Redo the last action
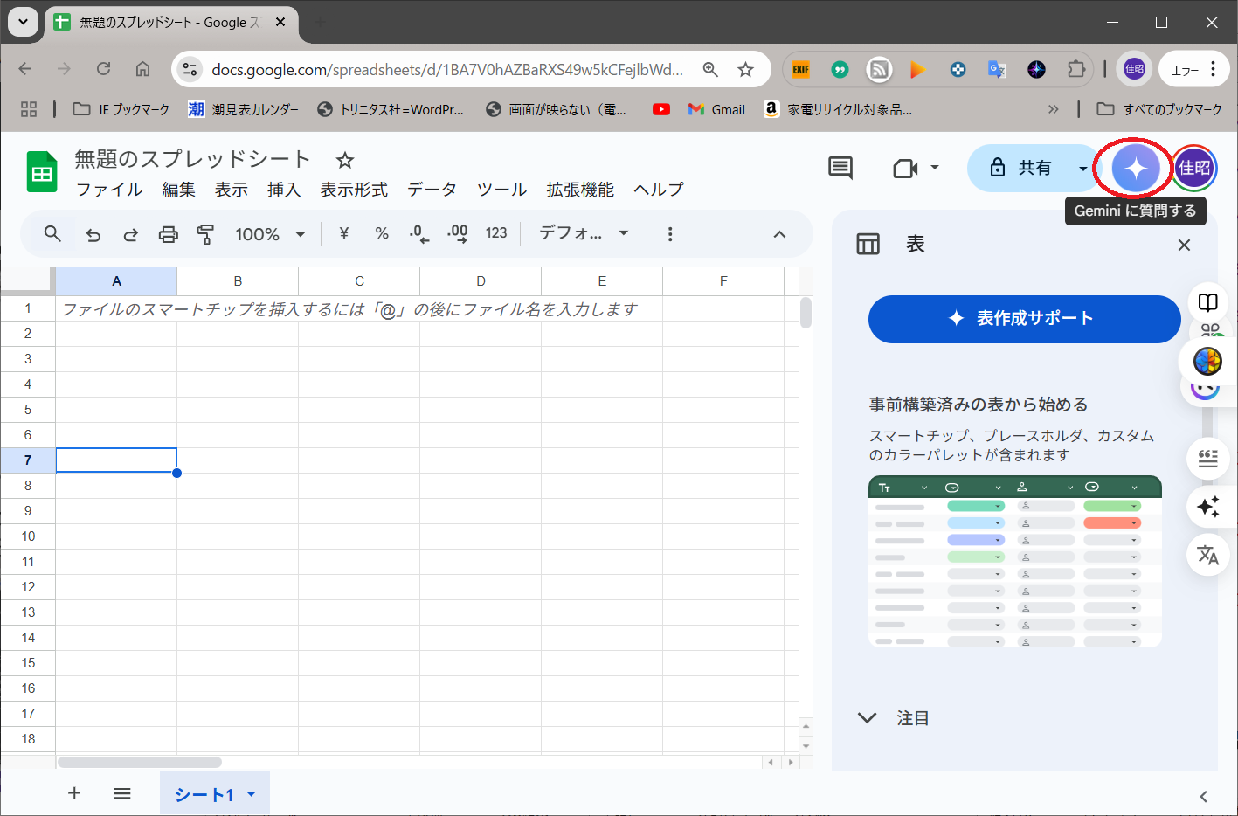Screen dimensions: 1238x816 131,234
